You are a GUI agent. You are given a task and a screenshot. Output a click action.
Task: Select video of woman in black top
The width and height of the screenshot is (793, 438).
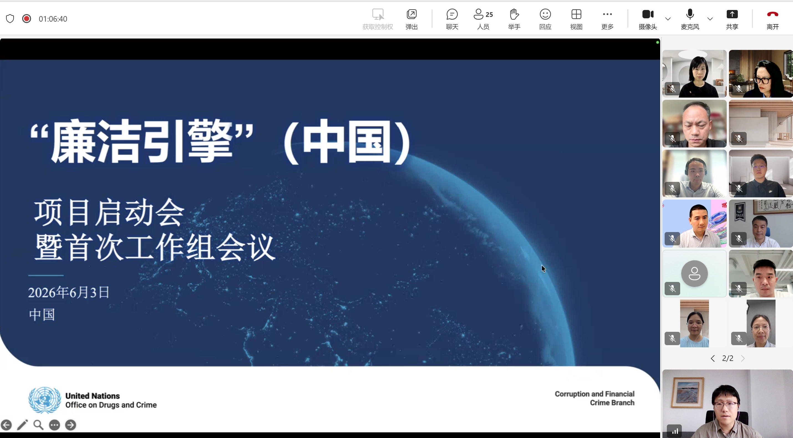tap(695, 74)
